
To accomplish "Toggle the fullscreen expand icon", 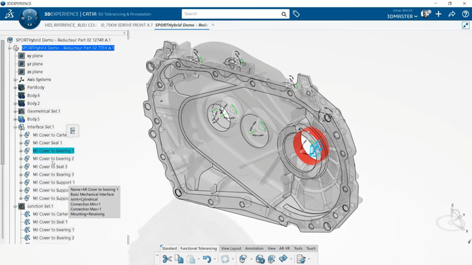I will click(466, 26).
